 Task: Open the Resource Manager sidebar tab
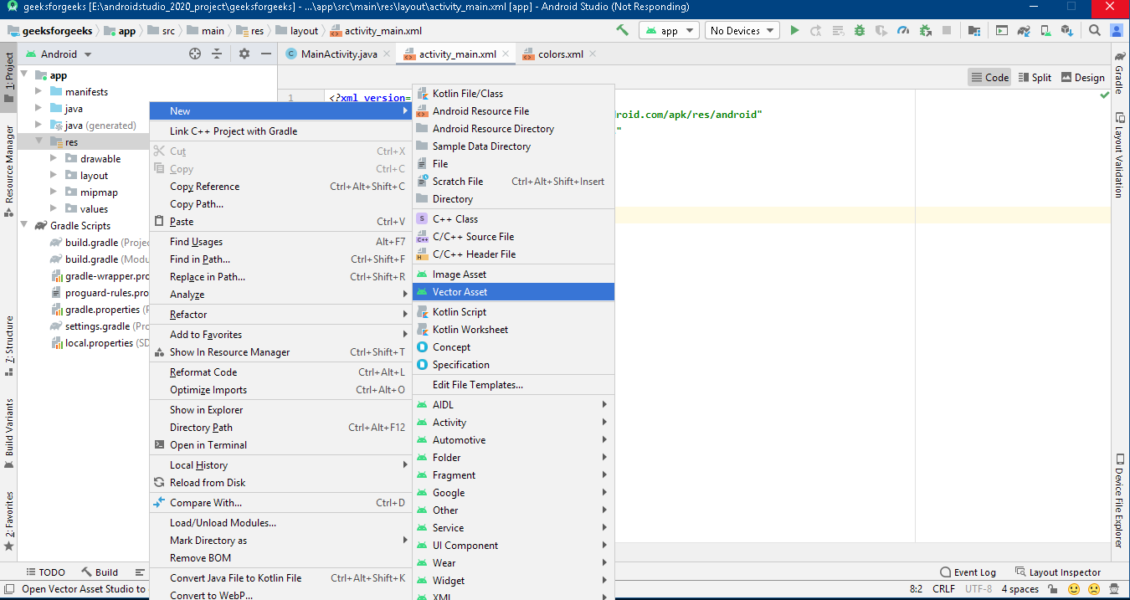pyautogui.click(x=9, y=172)
